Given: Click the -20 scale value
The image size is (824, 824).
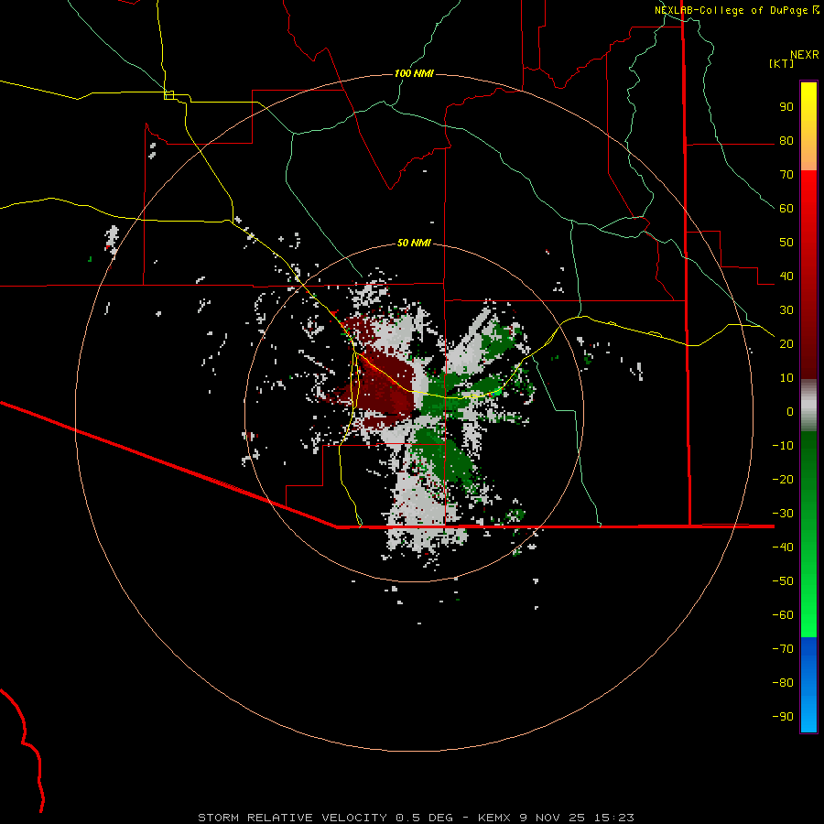Looking at the screenshot, I should point(783,479).
